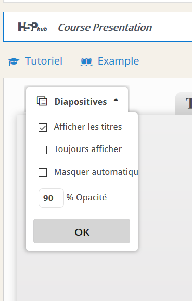Screen dimensions: 192x301
Task: Uncheck the Afficher les titres checkbox
Action: point(43,128)
